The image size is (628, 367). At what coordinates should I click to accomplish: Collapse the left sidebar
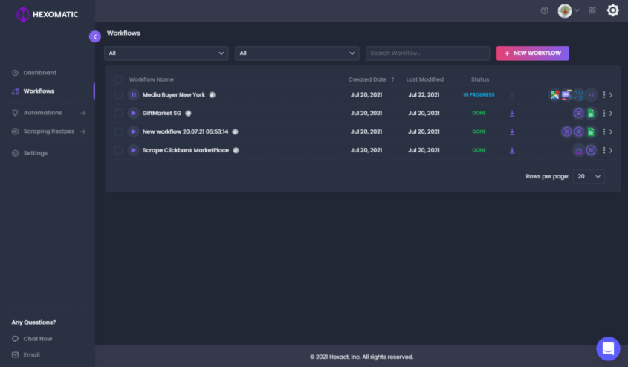click(95, 36)
